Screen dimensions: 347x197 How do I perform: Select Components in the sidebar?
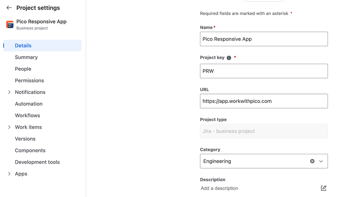coord(30,150)
